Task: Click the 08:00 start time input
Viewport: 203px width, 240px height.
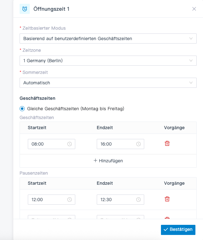Action: click(x=48, y=144)
